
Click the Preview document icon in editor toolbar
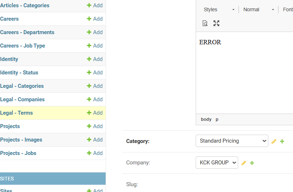click(205, 23)
